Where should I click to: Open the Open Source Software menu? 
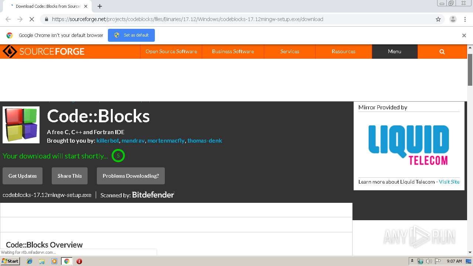(171, 52)
